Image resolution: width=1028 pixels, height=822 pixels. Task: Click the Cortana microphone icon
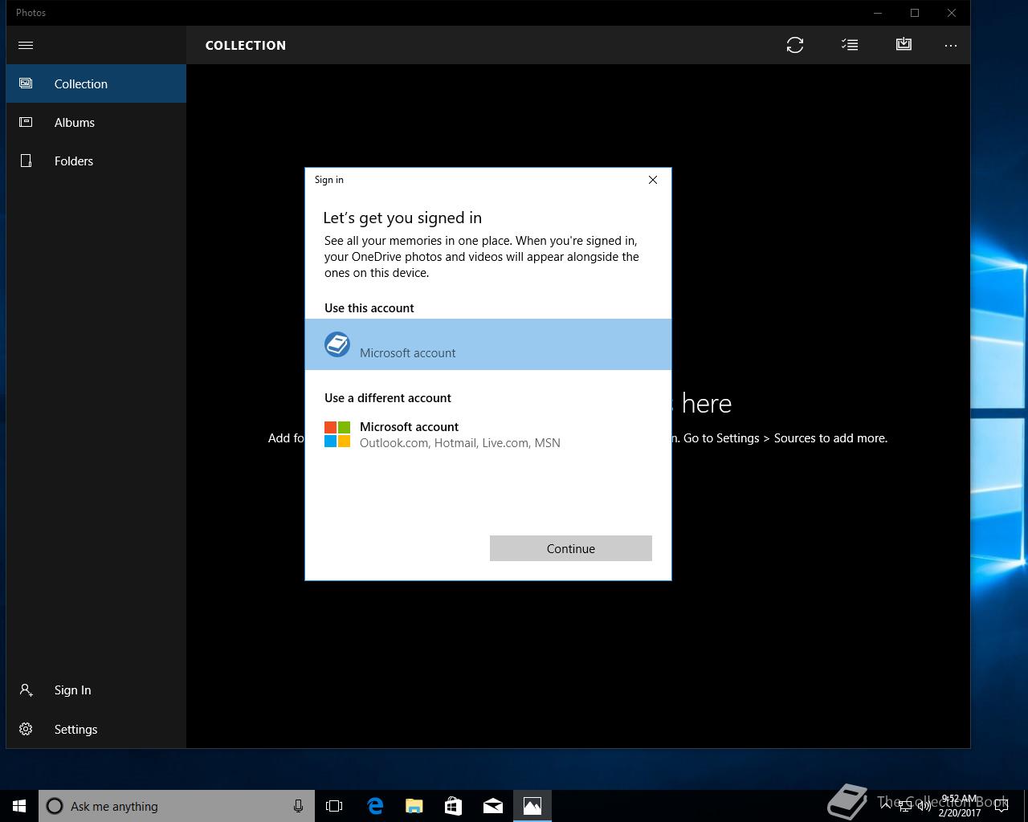298,806
